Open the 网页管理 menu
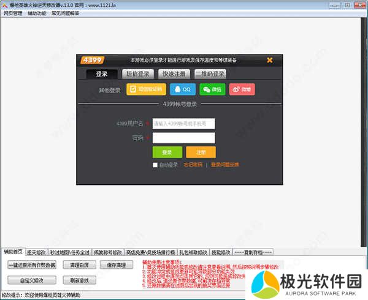Viewport: 368px width, 300px height. pos(13,13)
